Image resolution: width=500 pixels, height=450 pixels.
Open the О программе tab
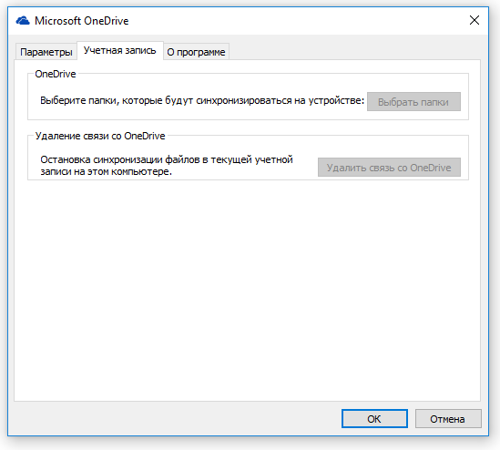(x=196, y=52)
